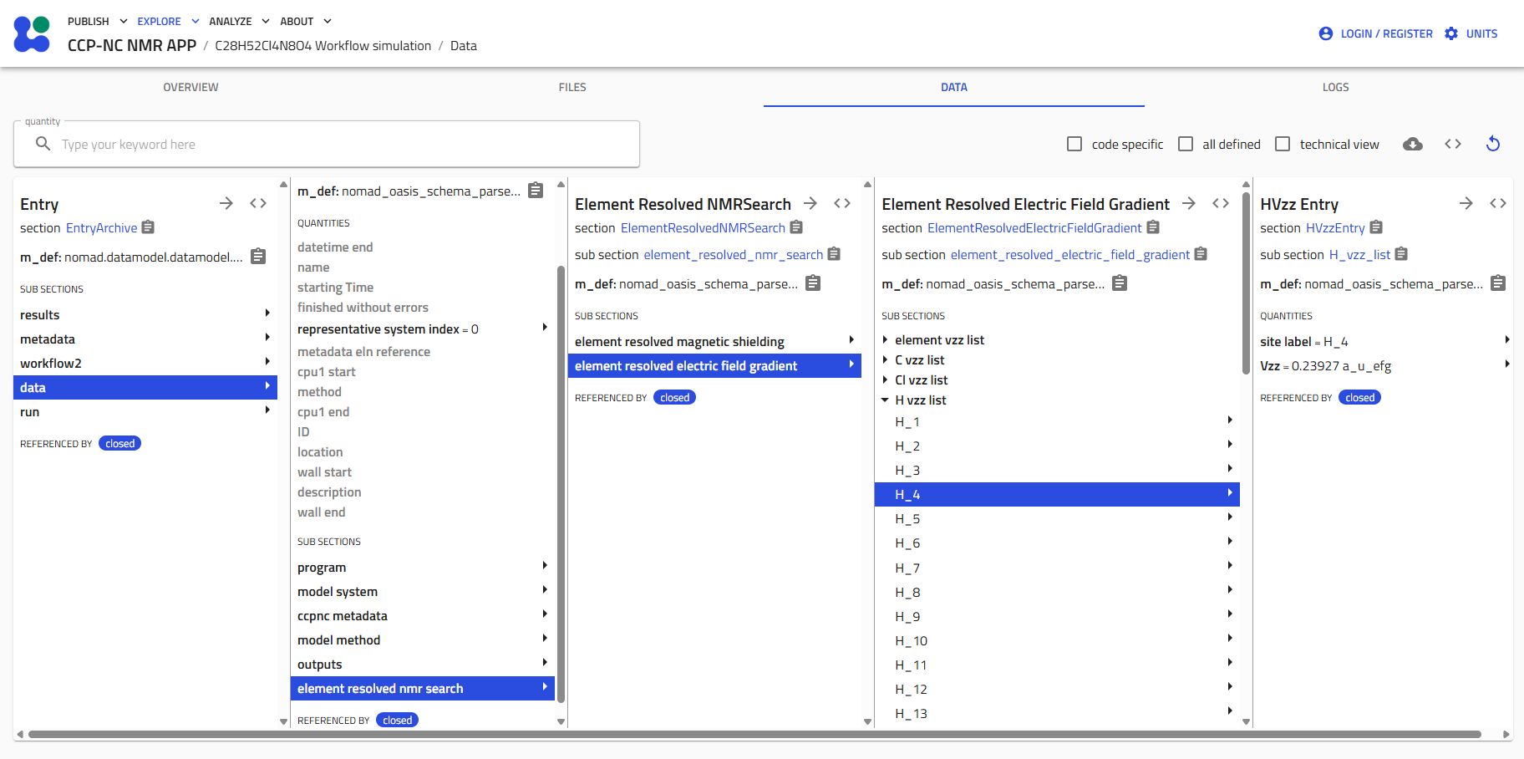Select the DATA tab
Screen dimensions: 1524x759
954,87
